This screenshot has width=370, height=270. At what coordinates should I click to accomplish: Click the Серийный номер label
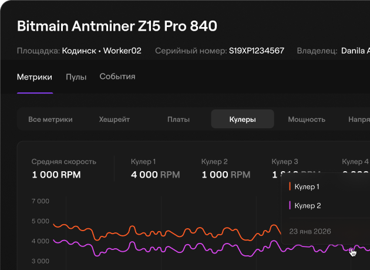(x=191, y=51)
